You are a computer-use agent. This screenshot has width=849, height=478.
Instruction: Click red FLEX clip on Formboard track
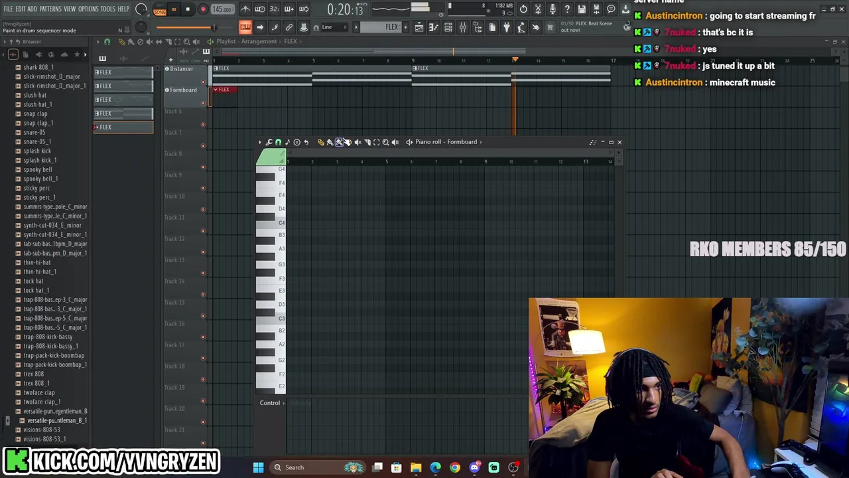pyautogui.click(x=224, y=90)
